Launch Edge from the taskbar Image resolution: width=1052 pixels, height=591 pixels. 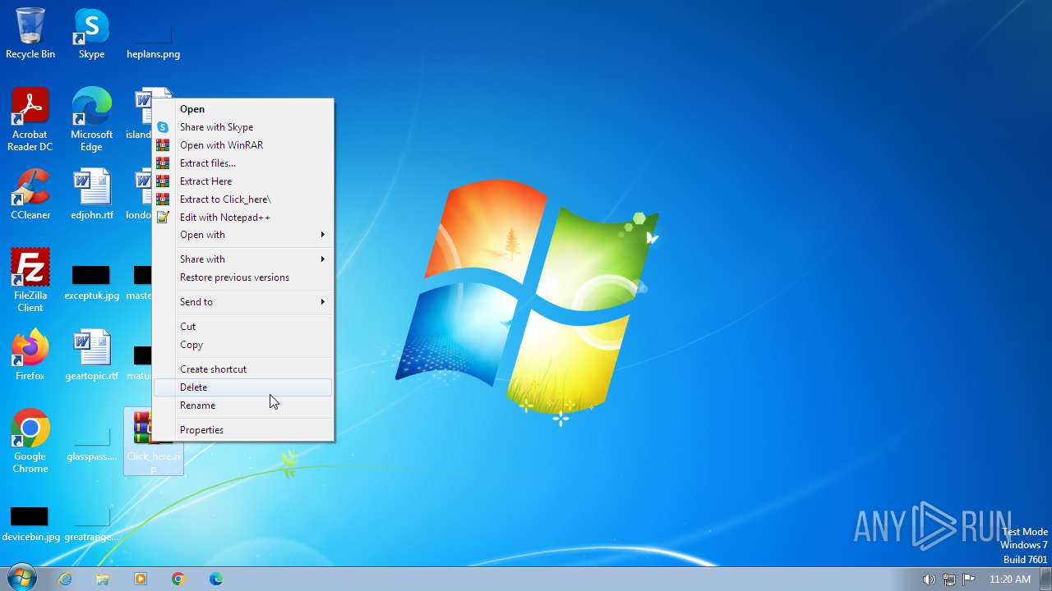click(x=216, y=579)
